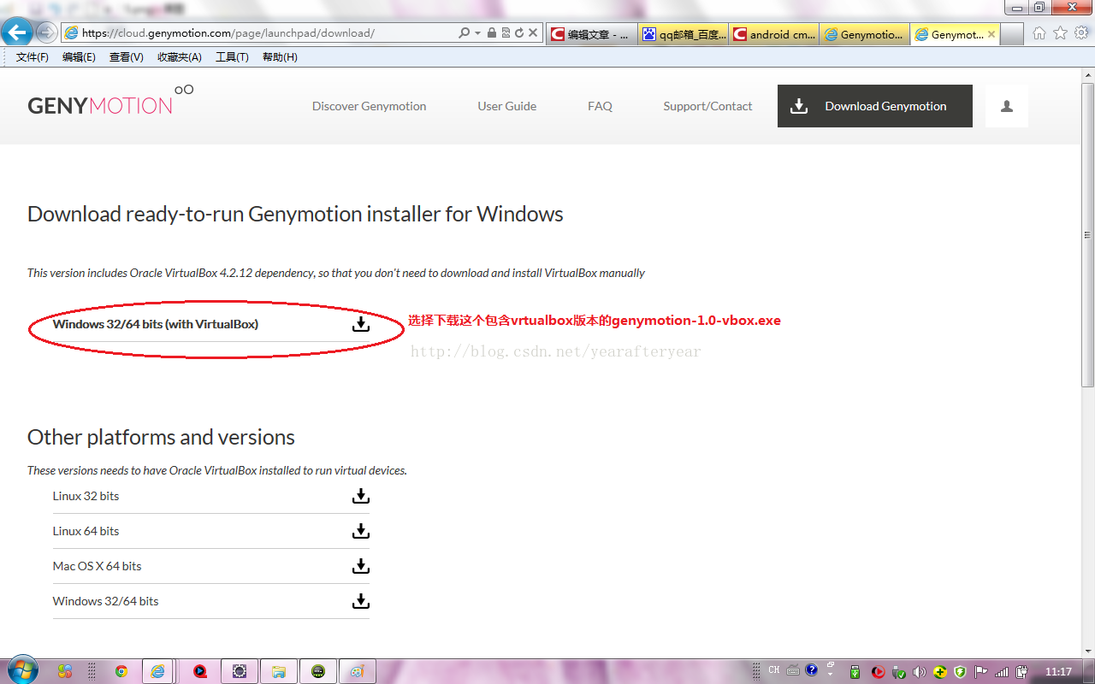Open browser Home icon
The image size is (1095, 684).
[x=1039, y=33]
